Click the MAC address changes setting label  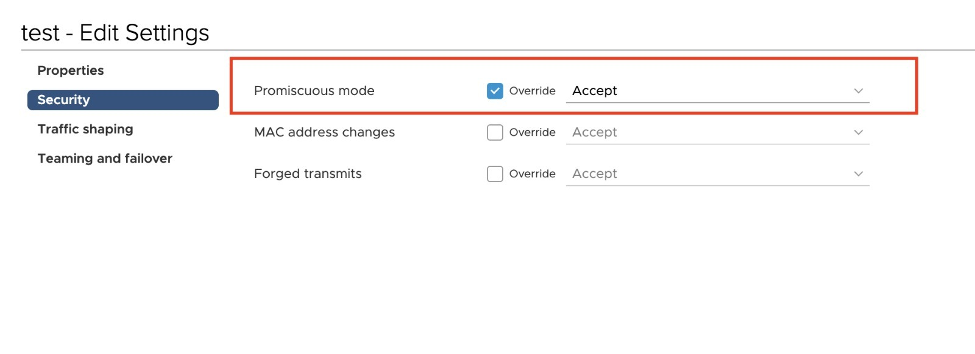tap(324, 132)
